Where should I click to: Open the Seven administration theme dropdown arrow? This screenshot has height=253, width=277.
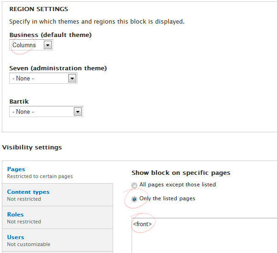[x=72, y=78]
